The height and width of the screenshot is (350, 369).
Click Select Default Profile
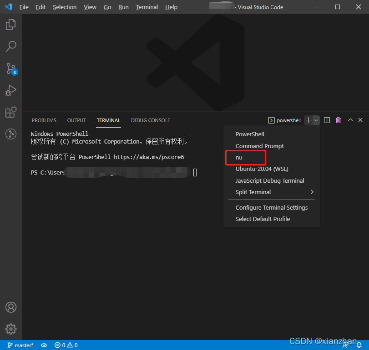pyautogui.click(x=271, y=219)
